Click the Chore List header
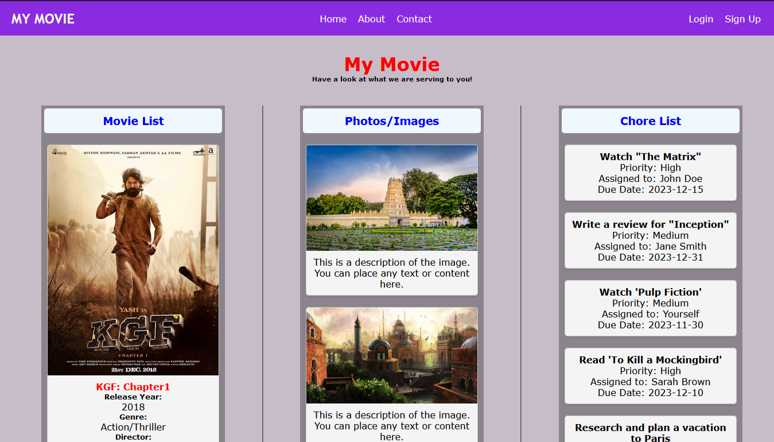The width and height of the screenshot is (774, 442). pos(650,121)
